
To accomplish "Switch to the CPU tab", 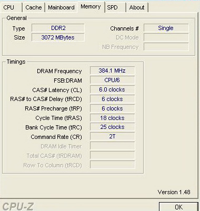I will click(x=11, y=7).
